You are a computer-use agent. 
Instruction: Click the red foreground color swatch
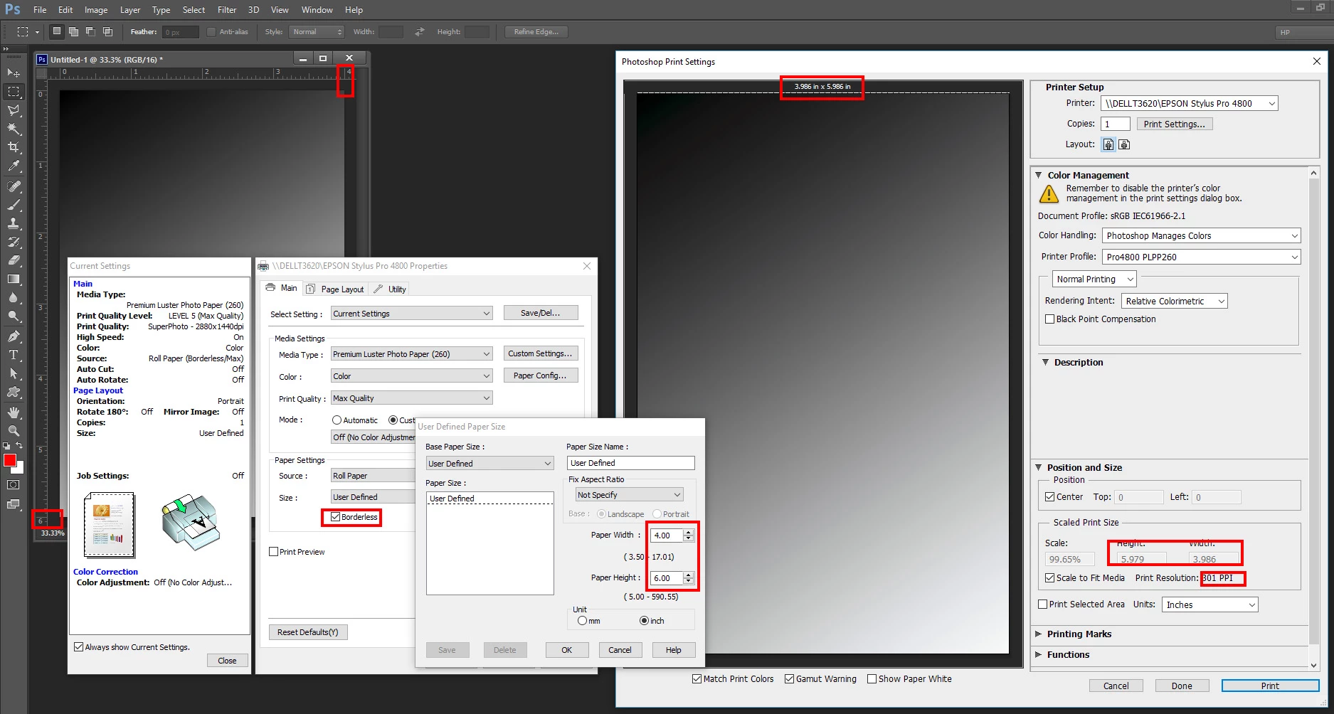pyautogui.click(x=9, y=460)
